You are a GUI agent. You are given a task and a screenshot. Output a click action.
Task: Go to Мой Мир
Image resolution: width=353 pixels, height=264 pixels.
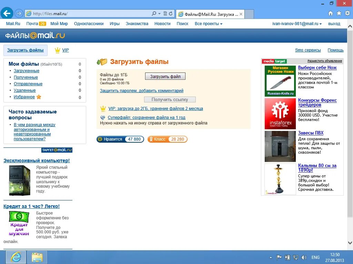[59, 24]
